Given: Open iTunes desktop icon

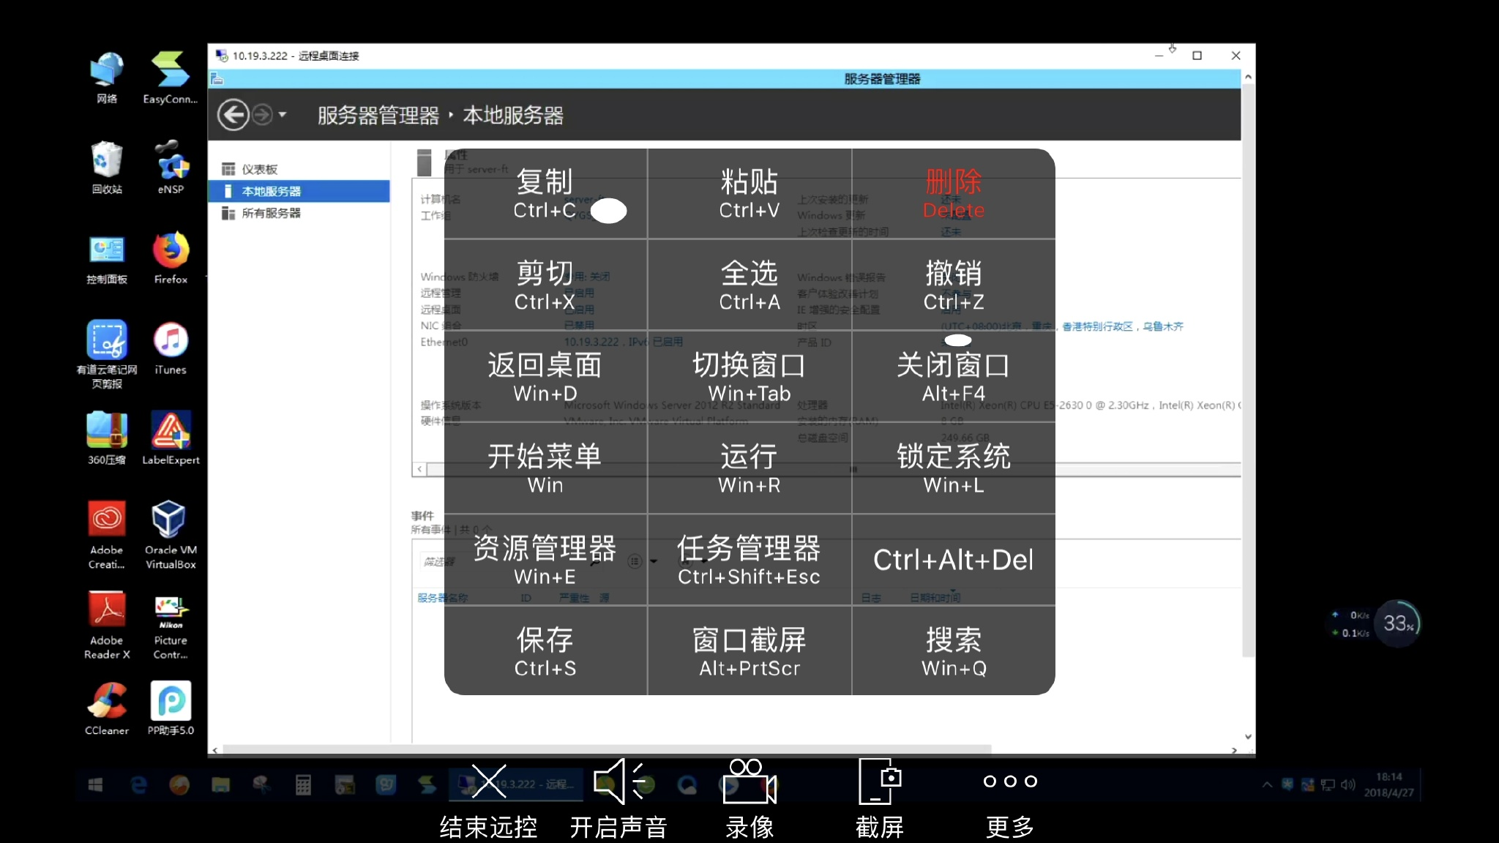Looking at the screenshot, I should tap(171, 348).
